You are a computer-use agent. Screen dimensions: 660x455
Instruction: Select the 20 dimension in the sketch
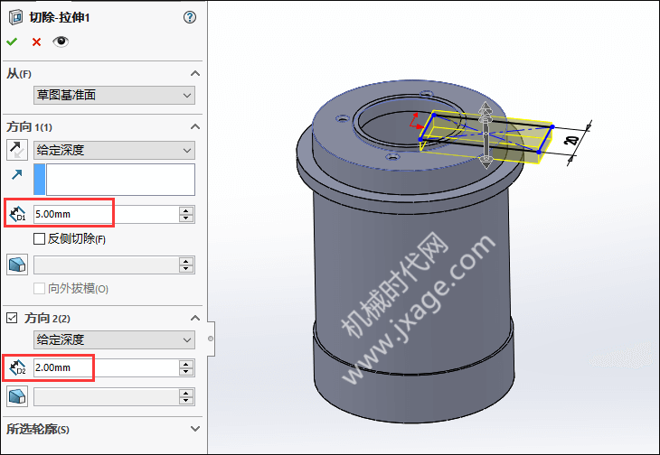(x=571, y=139)
